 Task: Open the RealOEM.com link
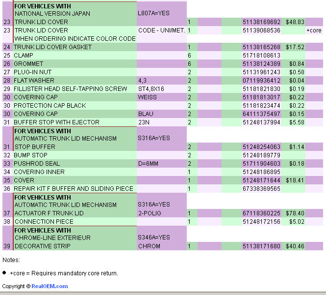[50, 286]
